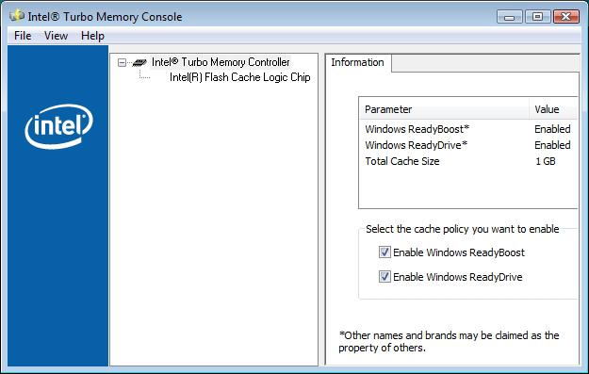Collapse the Intel Turbo Memory Controller node
The image size is (589, 374).
click(122, 62)
